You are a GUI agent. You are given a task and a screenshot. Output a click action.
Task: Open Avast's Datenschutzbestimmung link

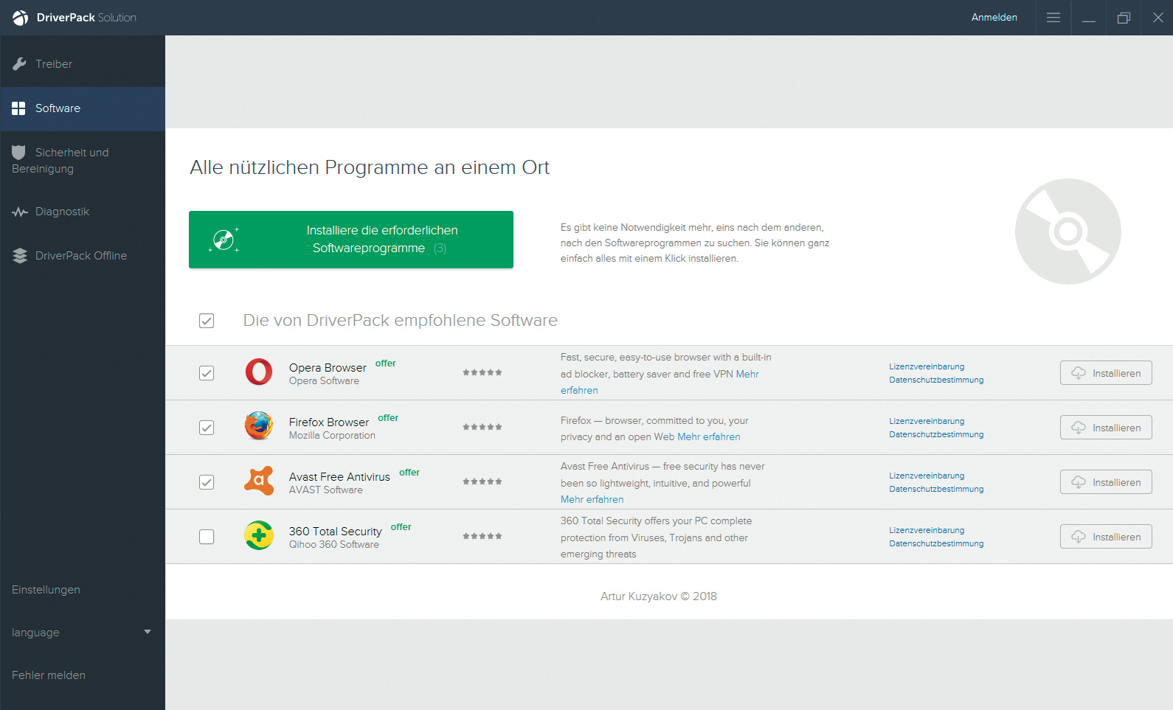pyautogui.click(x=936, y=489)
